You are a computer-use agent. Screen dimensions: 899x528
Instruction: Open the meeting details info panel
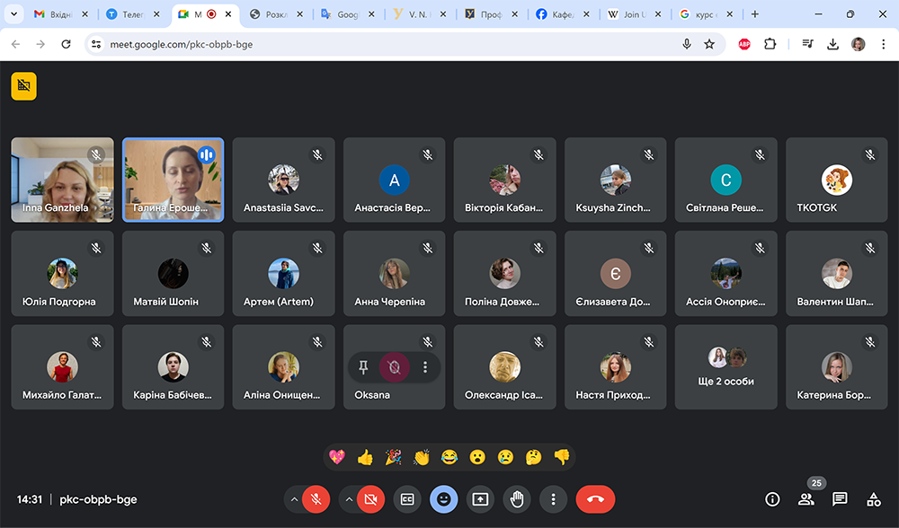pos(771,499)
